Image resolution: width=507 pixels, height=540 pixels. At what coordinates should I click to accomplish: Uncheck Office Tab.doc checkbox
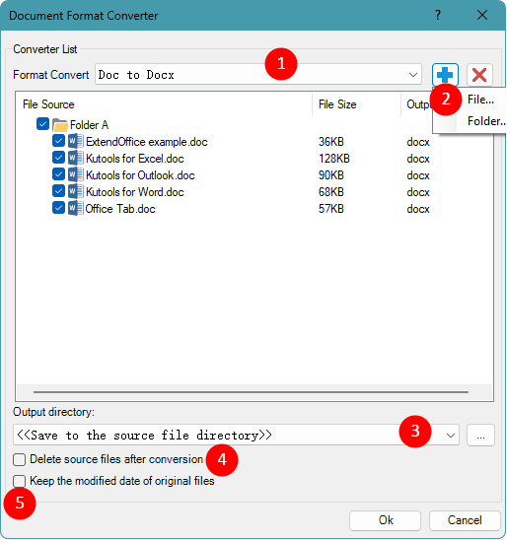pos(58,208)
